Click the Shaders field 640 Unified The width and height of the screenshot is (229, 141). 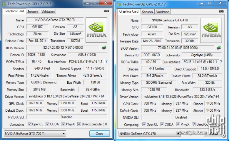pos(42,68)
